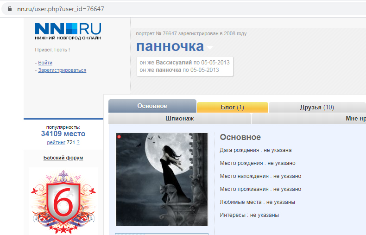
Task: Click the Дата рождения : не указана line
Action: click(x=256, y=150)
